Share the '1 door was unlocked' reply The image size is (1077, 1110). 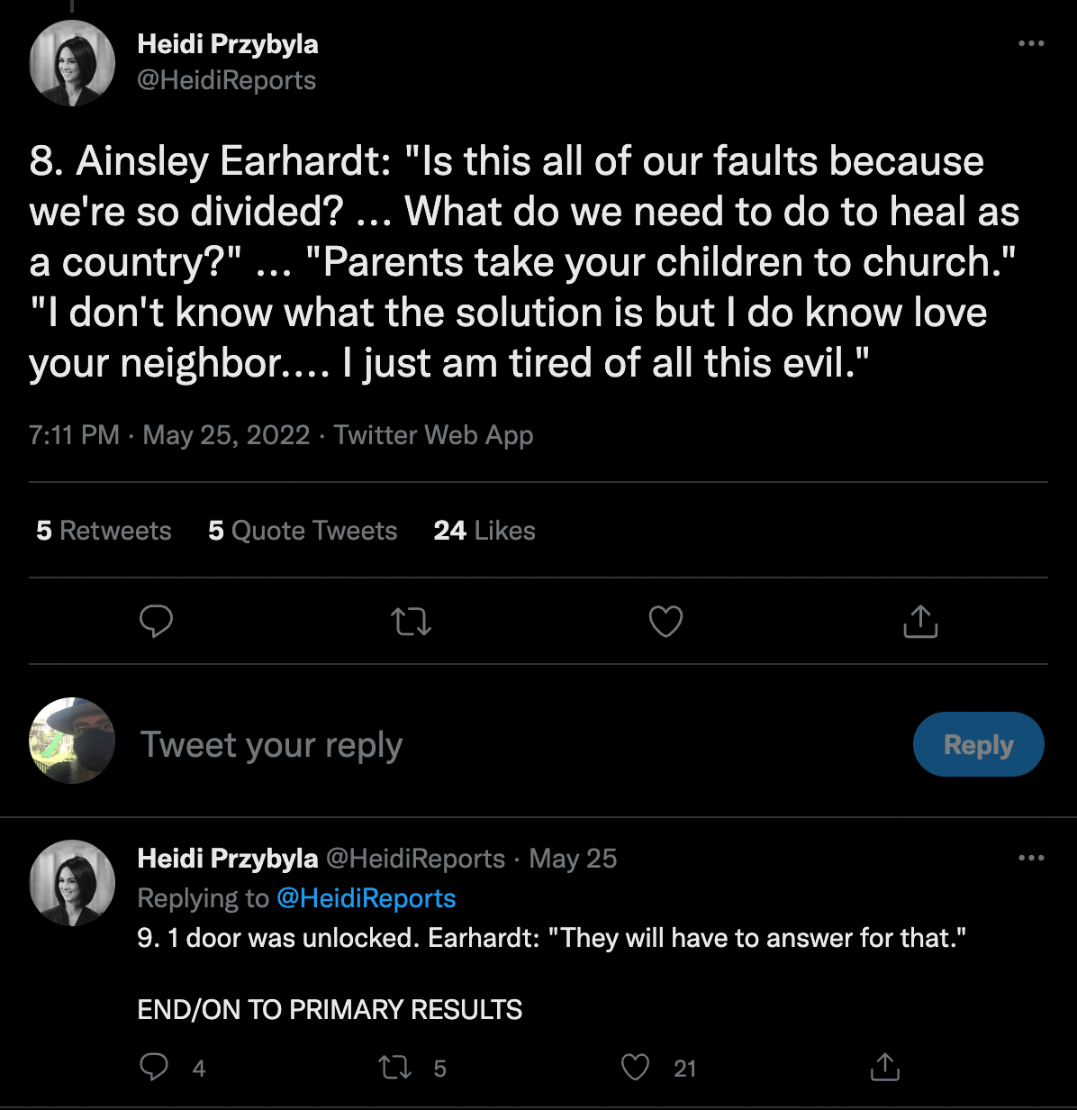(884, 1068)
